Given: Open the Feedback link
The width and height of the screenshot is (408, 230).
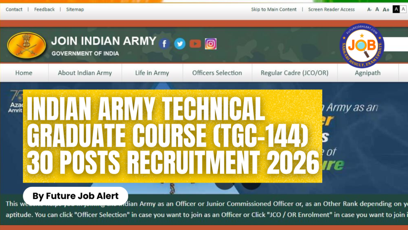Looking at the screenshot, I should [45, 10].
